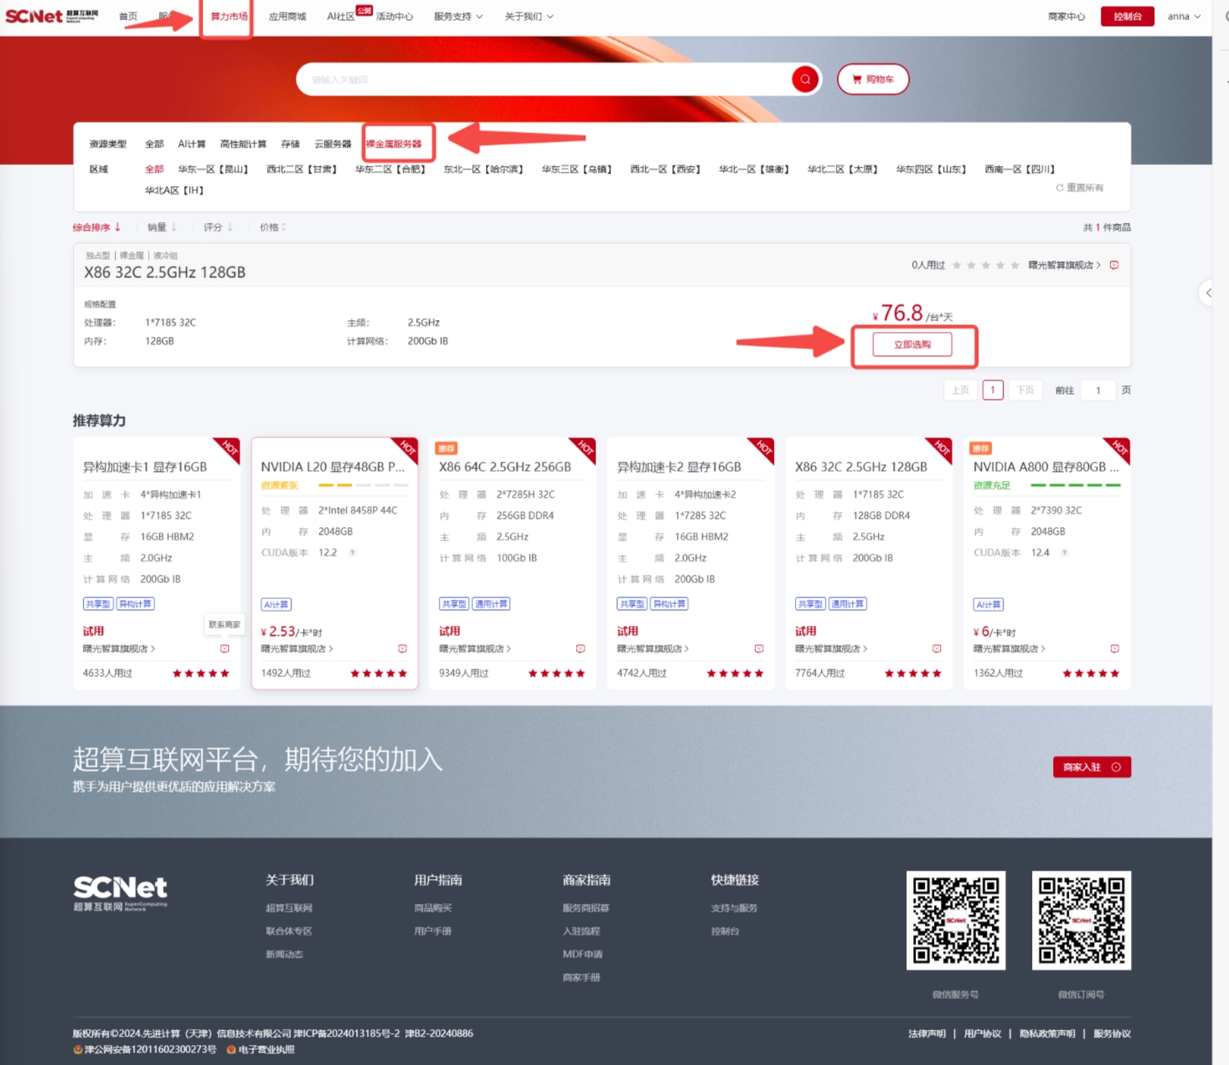The image size is (1229, 1065).
Task: Expand the 服务支持 dropdown menu
Action: [458, 17]
